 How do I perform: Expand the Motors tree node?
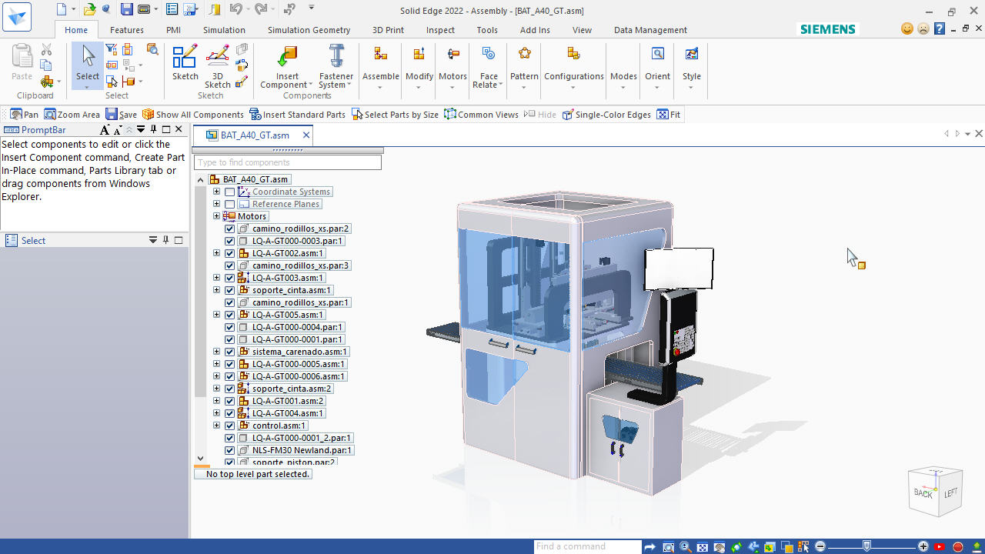point(216,216)
